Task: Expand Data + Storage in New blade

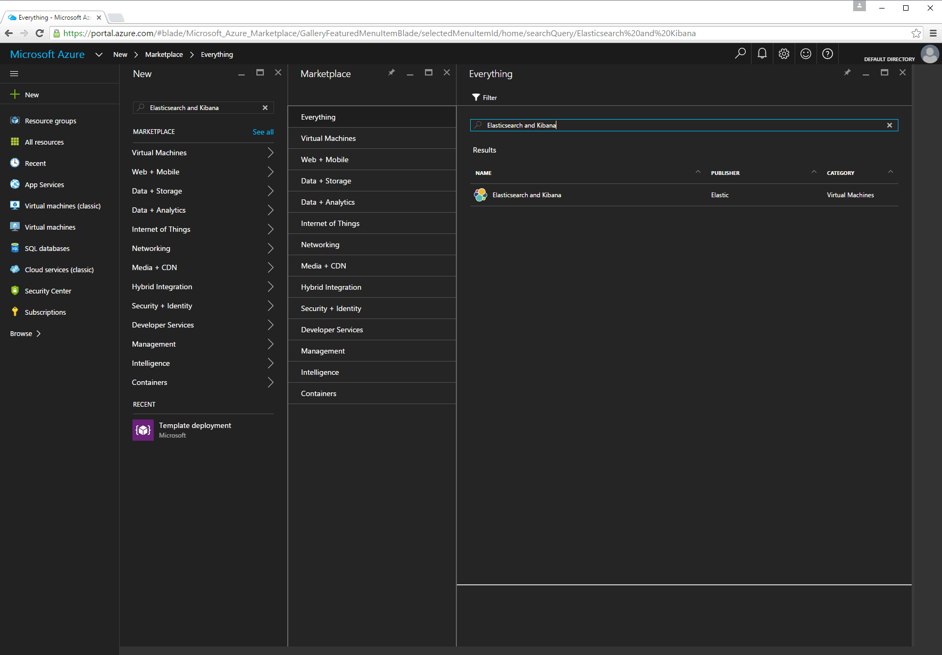Action: coord(270,191)
